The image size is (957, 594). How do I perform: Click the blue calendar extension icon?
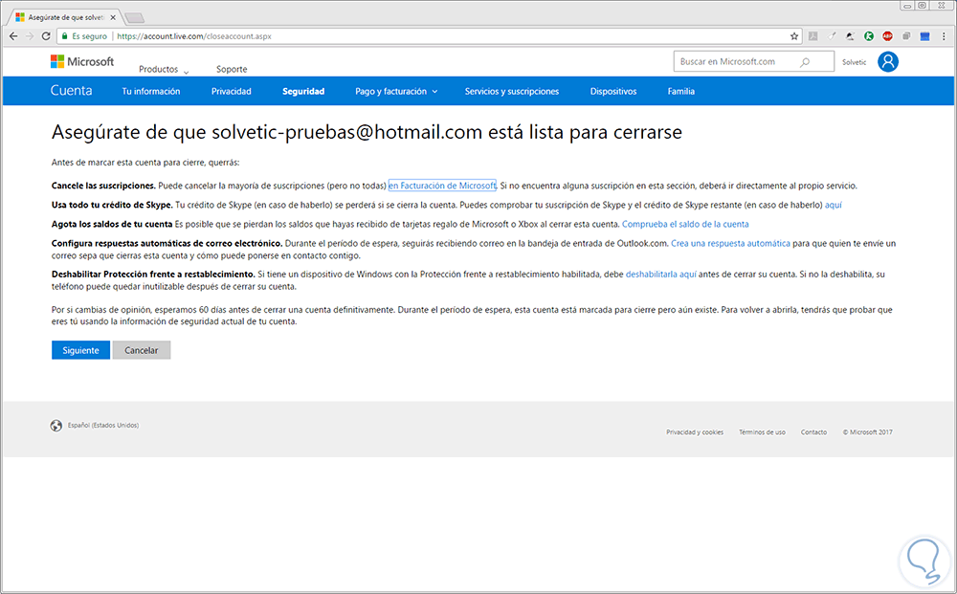(x=924, y=36)
